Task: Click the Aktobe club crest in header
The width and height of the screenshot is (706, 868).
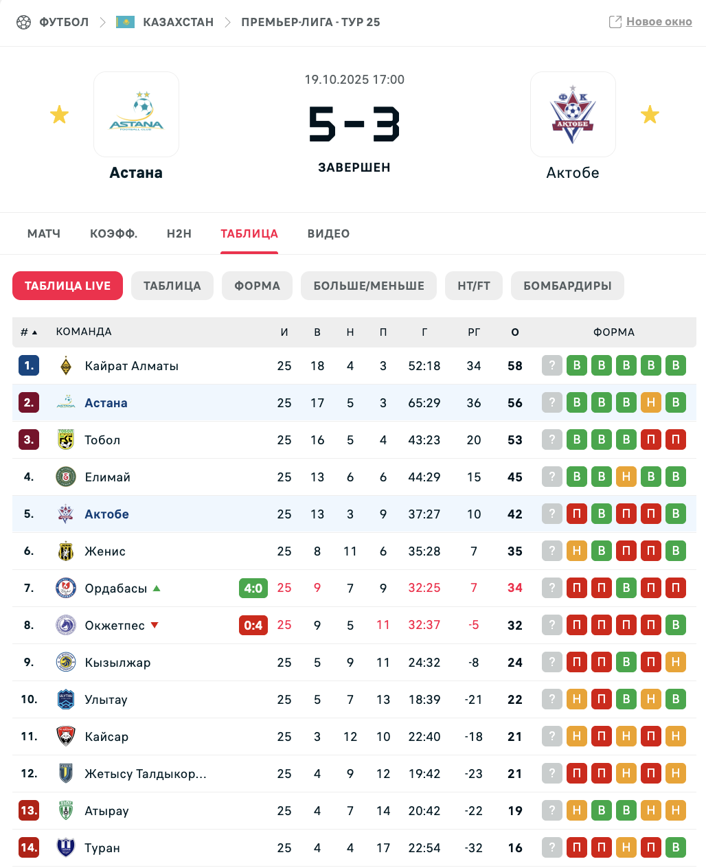Action: point(573,115)
